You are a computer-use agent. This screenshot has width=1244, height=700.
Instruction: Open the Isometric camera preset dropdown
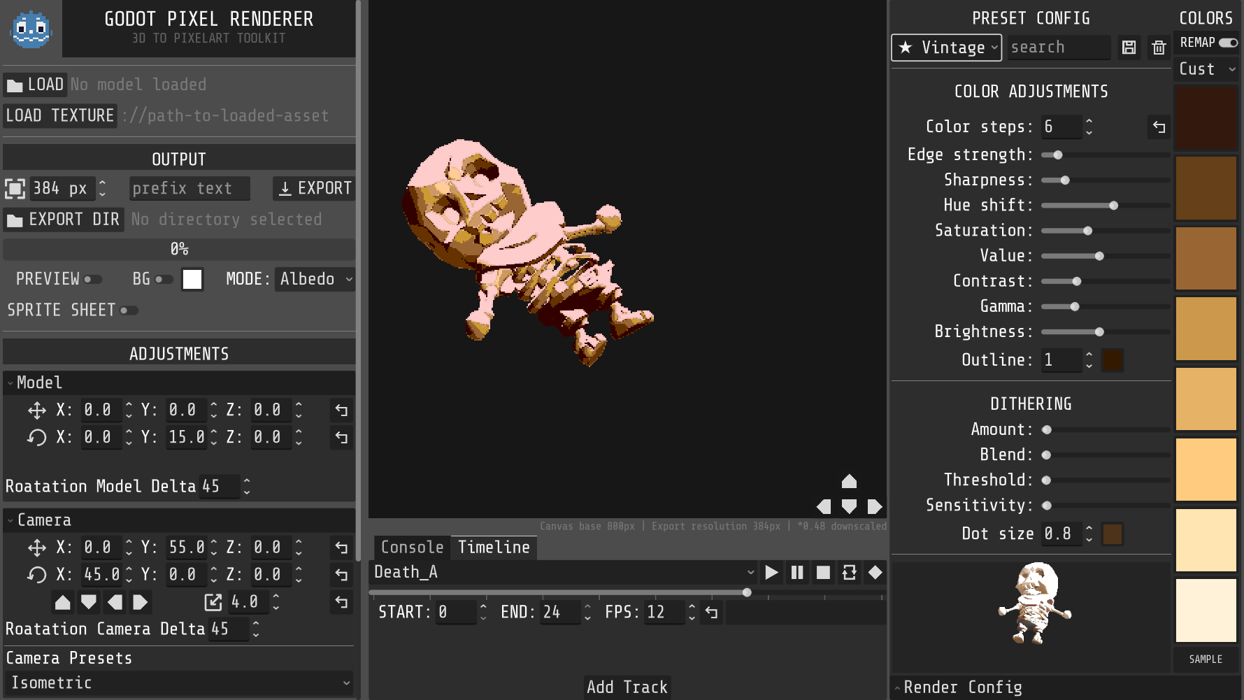point(179,683)
